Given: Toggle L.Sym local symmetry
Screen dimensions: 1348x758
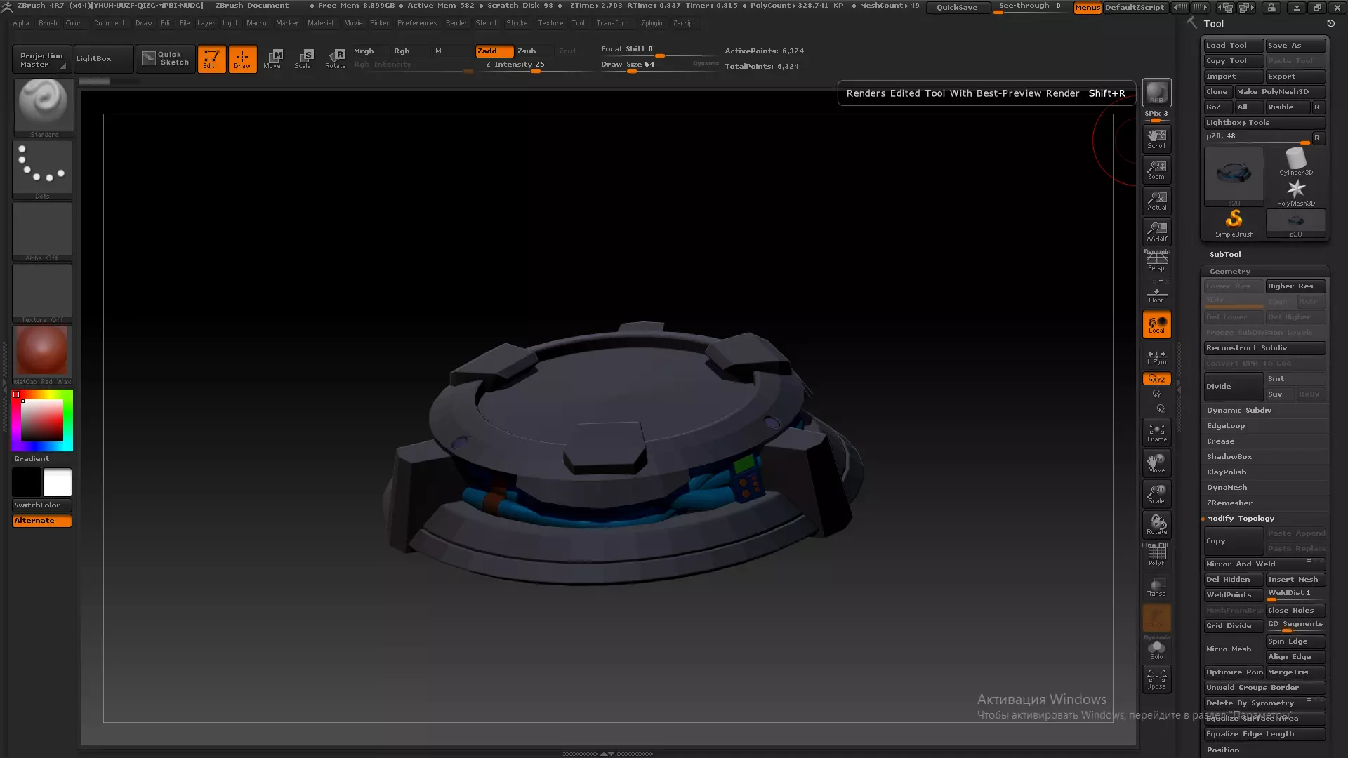Looking at the screenshot, I should point(1156,357).
